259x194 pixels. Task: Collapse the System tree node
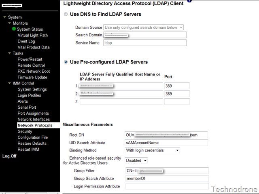click(x=4, y=17)
